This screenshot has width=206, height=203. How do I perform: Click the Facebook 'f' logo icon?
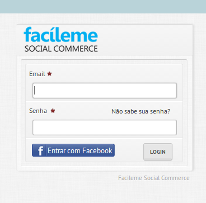coord(41,150)
